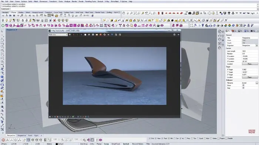Click the save image icon in frame buffer
This screenshot has width=259, height=145.
(93, 35)
